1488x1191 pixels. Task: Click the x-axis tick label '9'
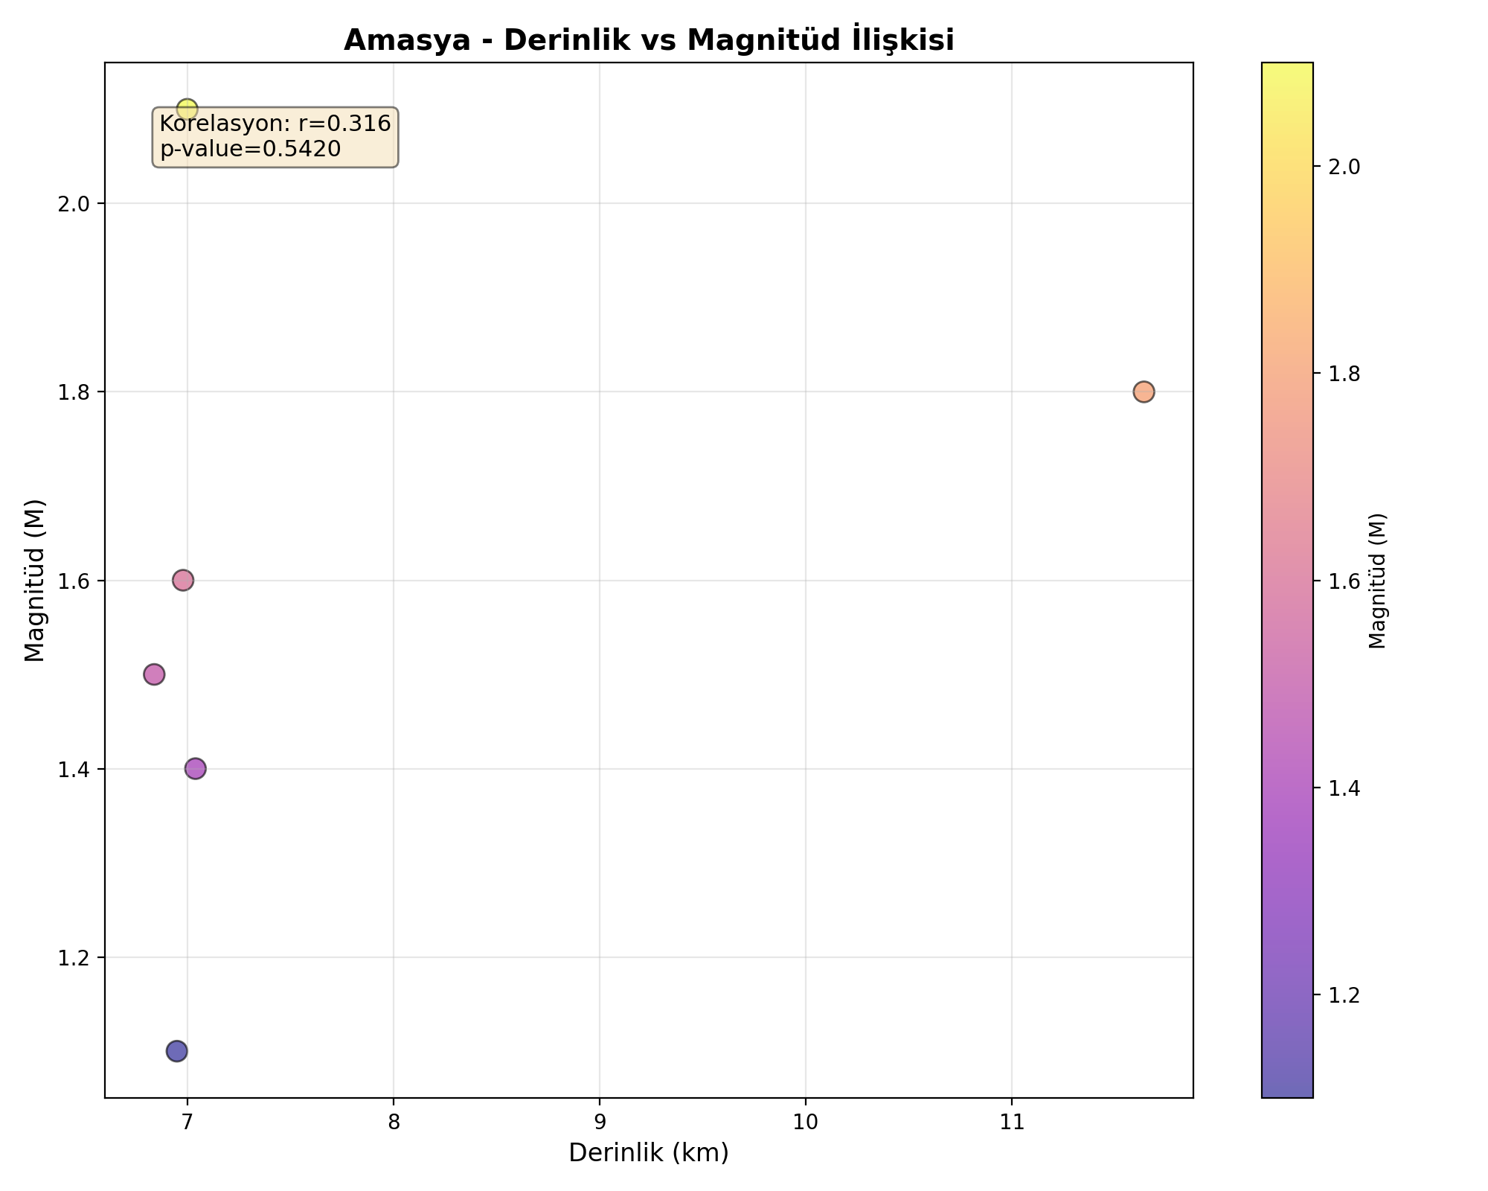pos(600,1122)
